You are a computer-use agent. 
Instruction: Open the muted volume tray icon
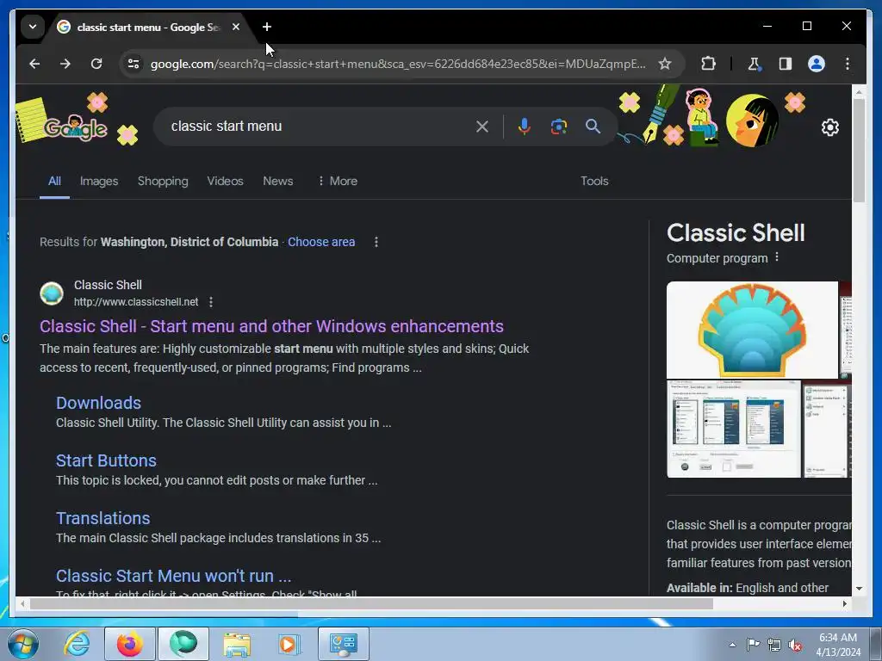tap(795, 645)
